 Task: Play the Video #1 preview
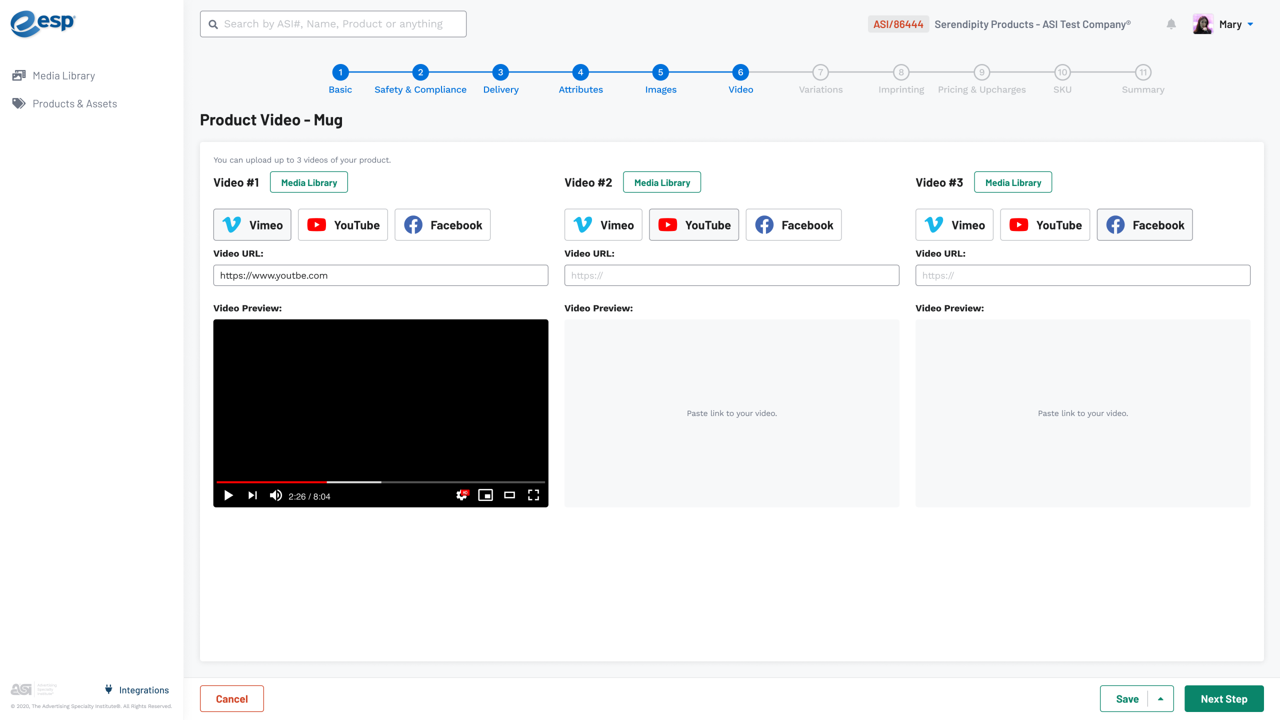228,495
